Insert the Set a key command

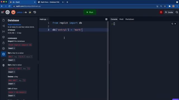click(11, 60)
